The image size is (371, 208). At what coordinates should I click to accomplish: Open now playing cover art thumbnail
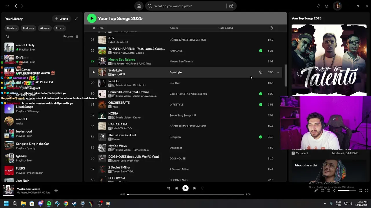[x=8, y=190]
